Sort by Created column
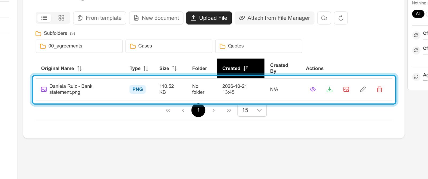 (240, 68)
